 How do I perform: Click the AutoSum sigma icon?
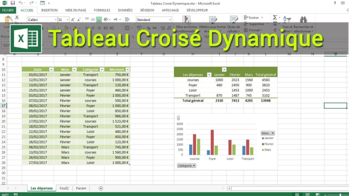pyautogui.click(x=275, y=17)
